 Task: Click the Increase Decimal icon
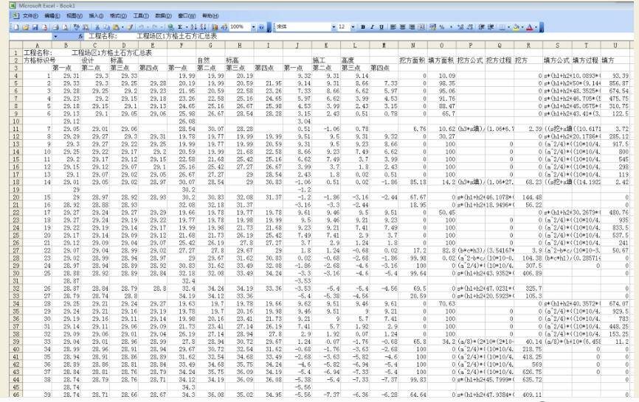coord(460,27)
